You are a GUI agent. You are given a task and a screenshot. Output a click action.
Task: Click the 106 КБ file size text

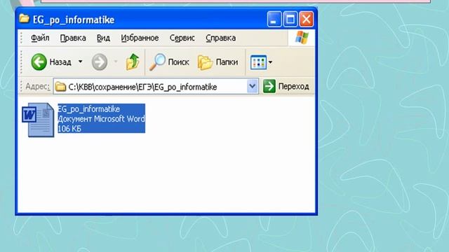coord(69,129)
